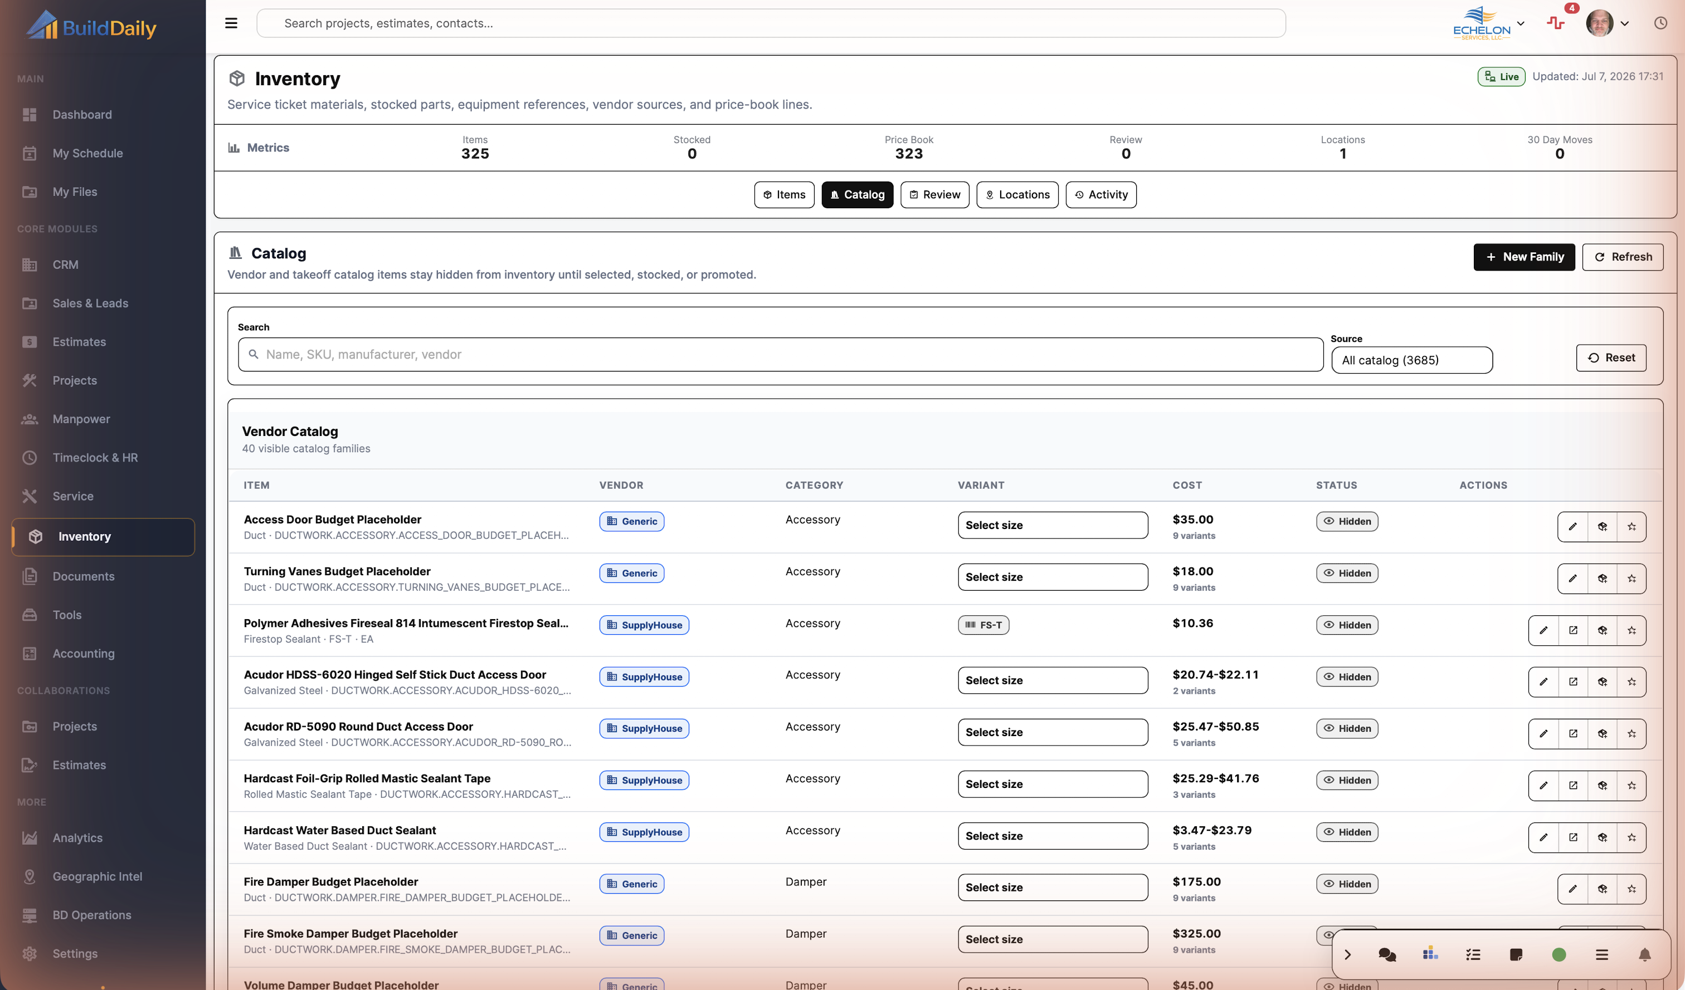Toggle Hidden status for Access Door Budget Placeholder

coord(1347,521)
